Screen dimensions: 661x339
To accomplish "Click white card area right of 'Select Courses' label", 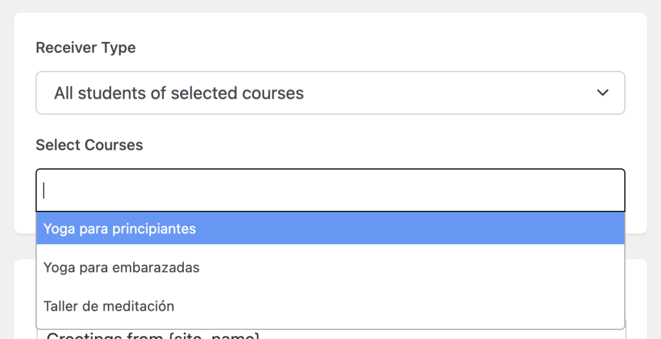I will click(x=387, y=145).
